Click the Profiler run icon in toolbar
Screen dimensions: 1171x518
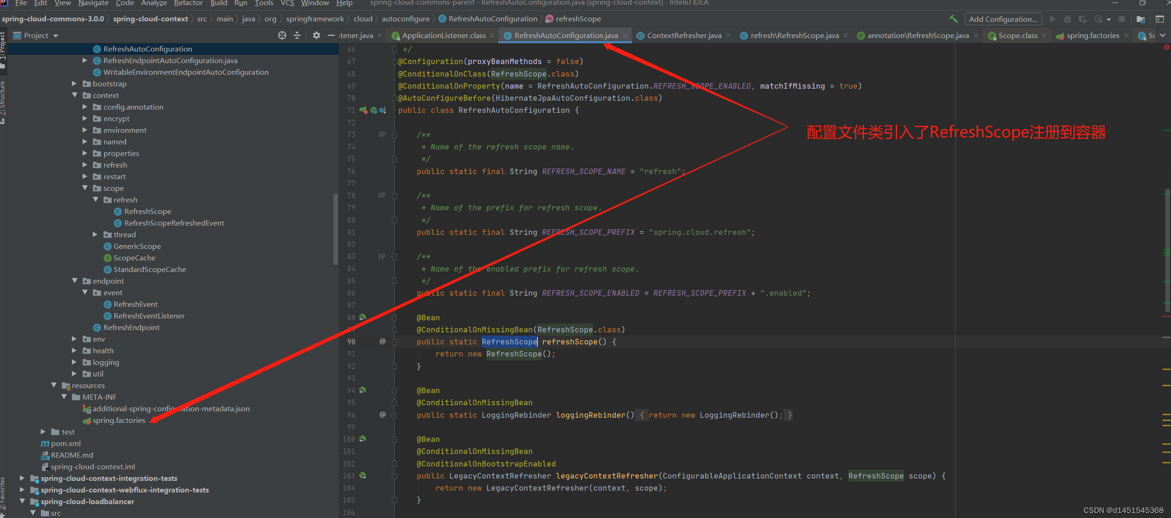1098,19
